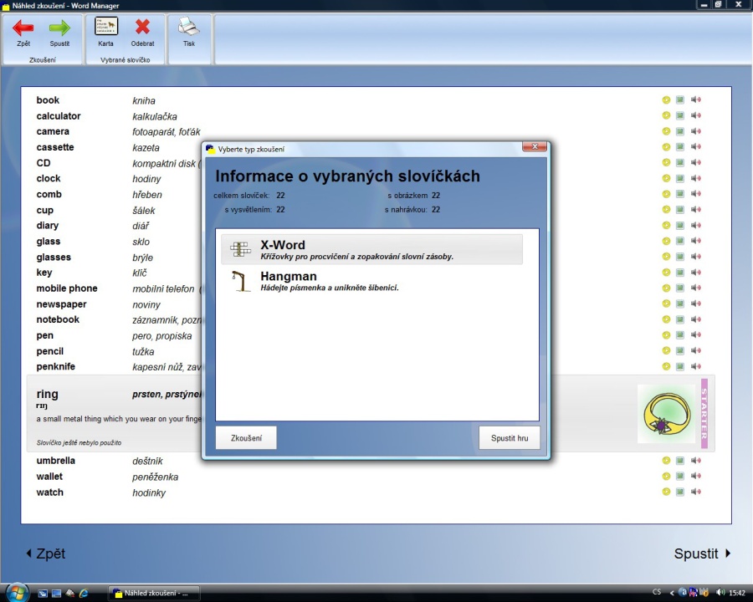Click the picture icon in calculator row
This screenshot has width=753, height=602.
pyautogui.click(x=680, y=116)
